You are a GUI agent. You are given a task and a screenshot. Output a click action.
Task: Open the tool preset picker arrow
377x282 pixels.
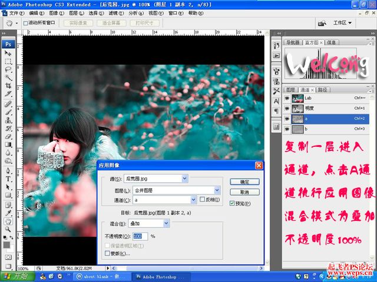pyautogui.click(x=16, y=23)
